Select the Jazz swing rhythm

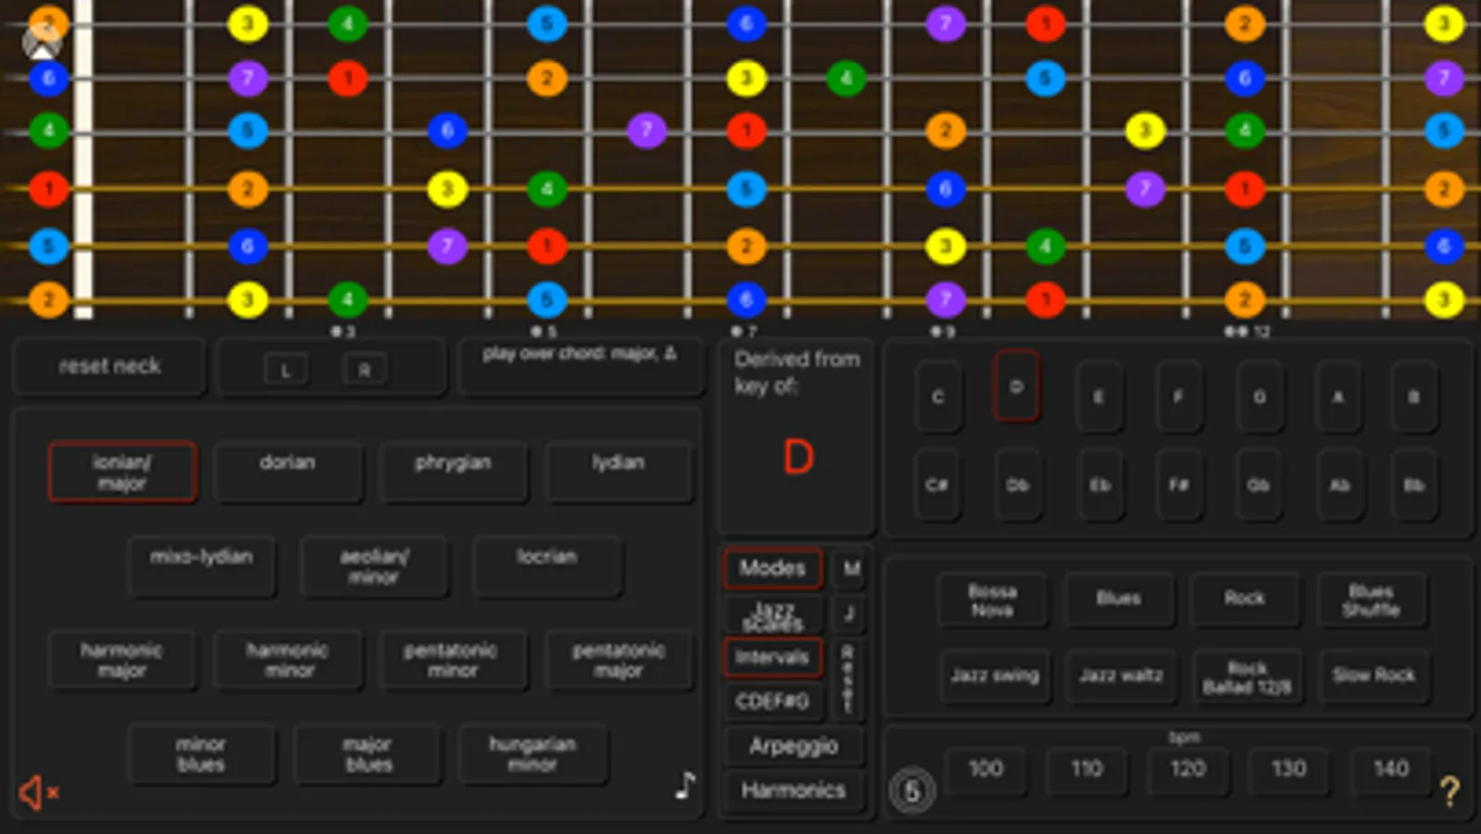(x=994, y=676)
